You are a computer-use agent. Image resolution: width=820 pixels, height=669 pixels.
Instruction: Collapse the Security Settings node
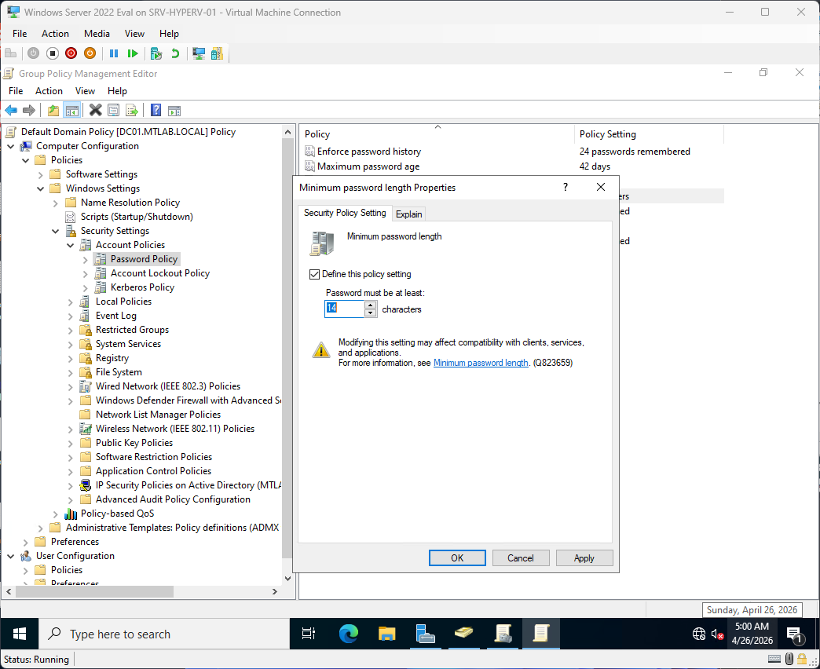(56, 231)
